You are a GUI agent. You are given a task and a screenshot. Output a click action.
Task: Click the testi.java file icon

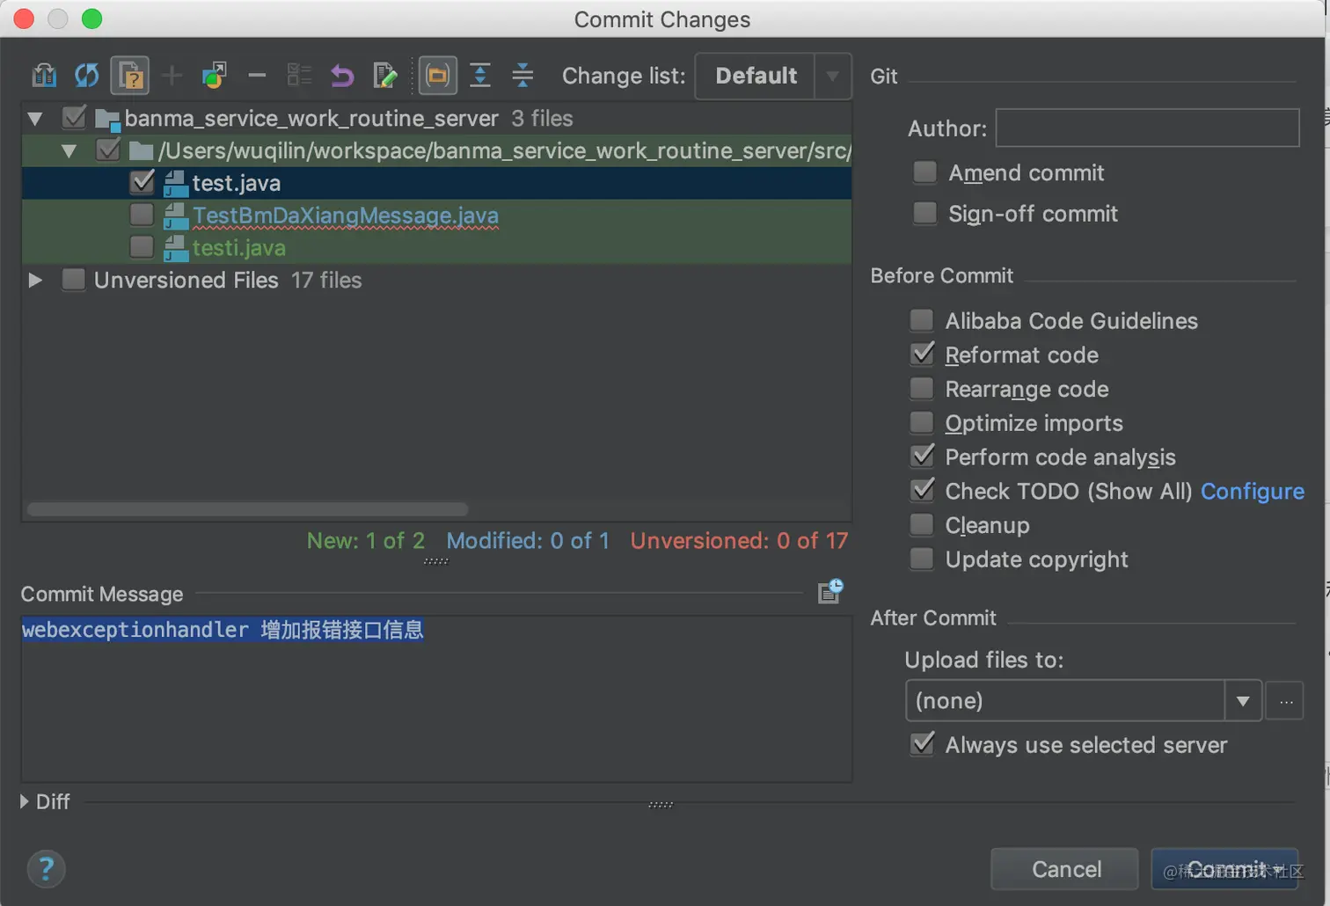(x=176, y=248)
